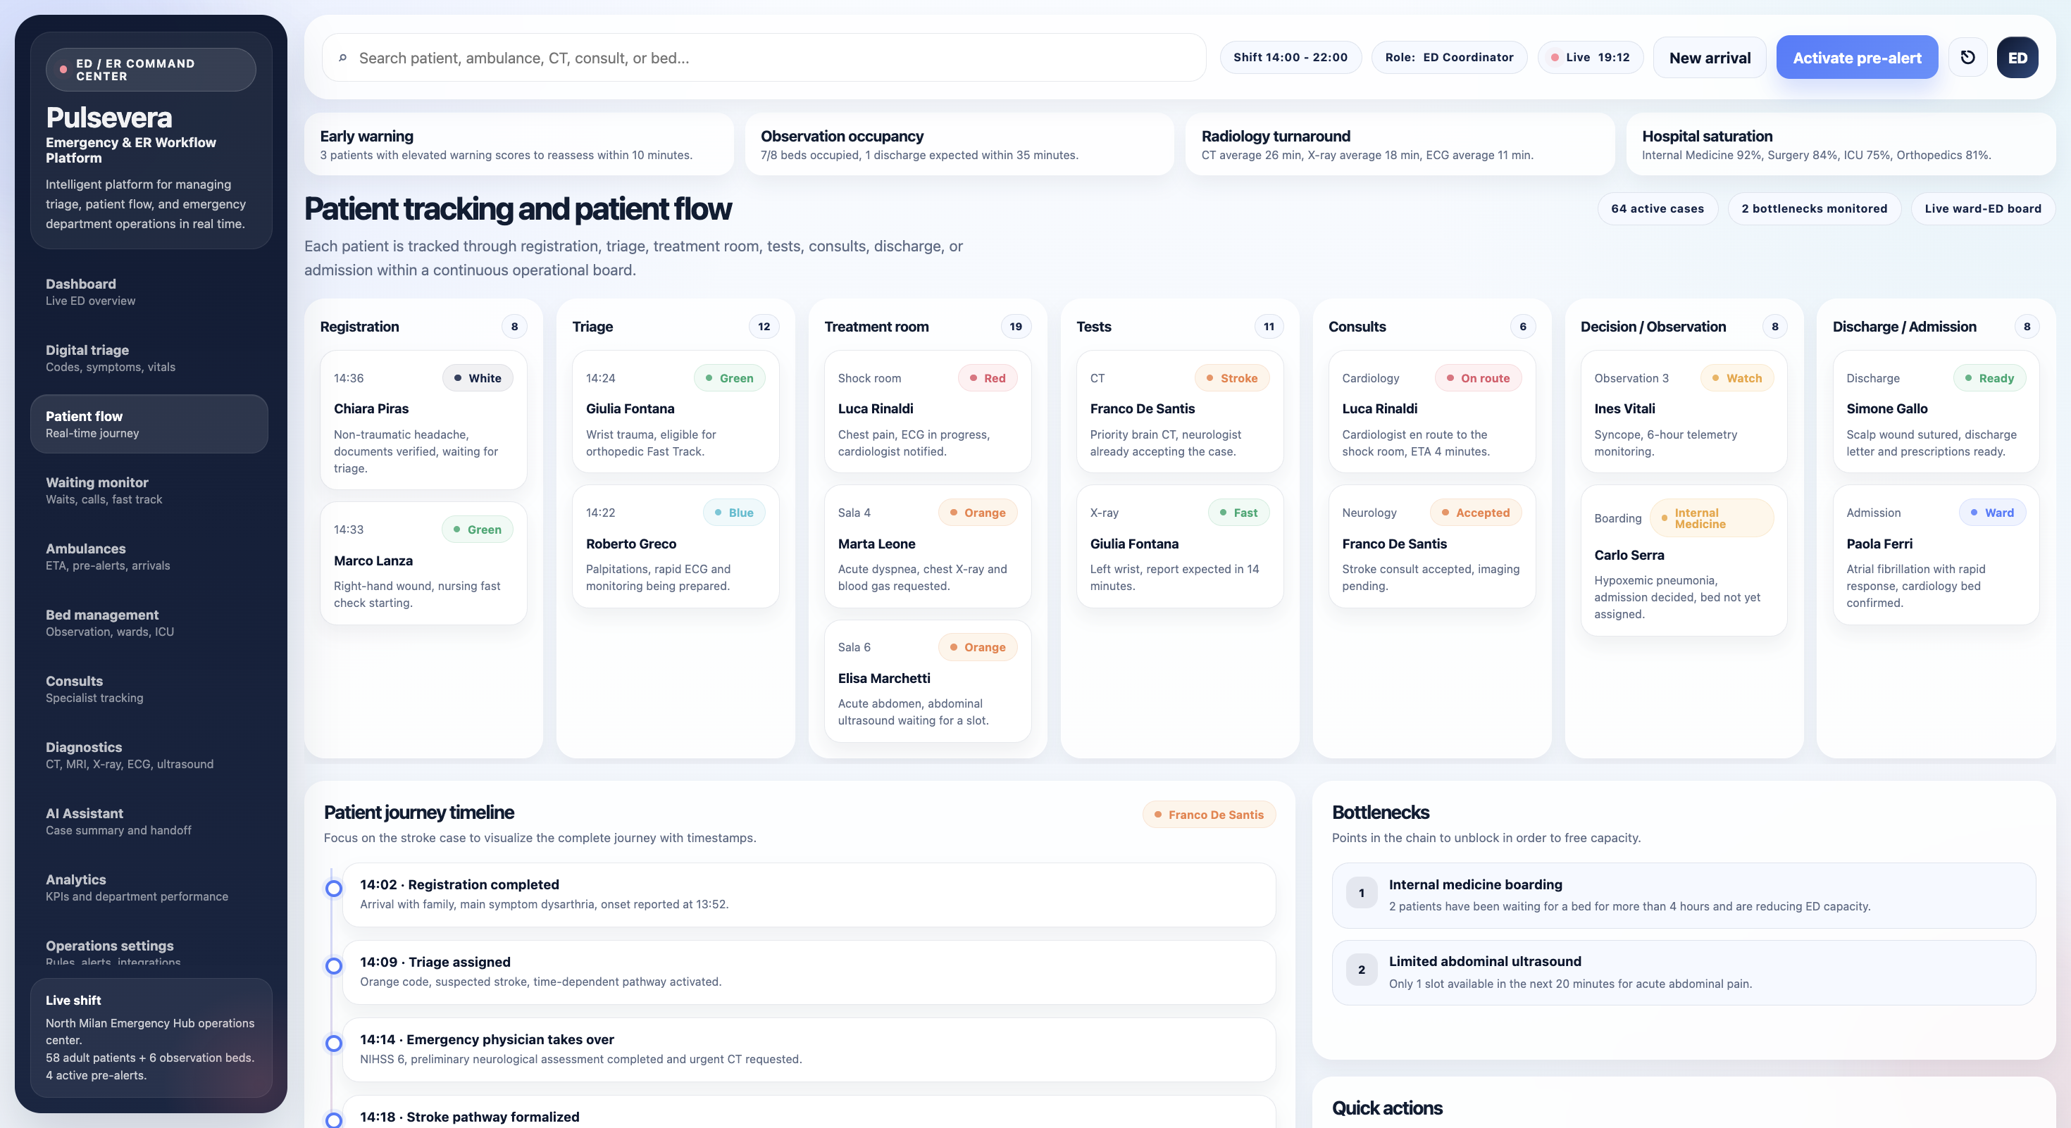Click the Stroke tag on CT card

(x=1231, y=378)
